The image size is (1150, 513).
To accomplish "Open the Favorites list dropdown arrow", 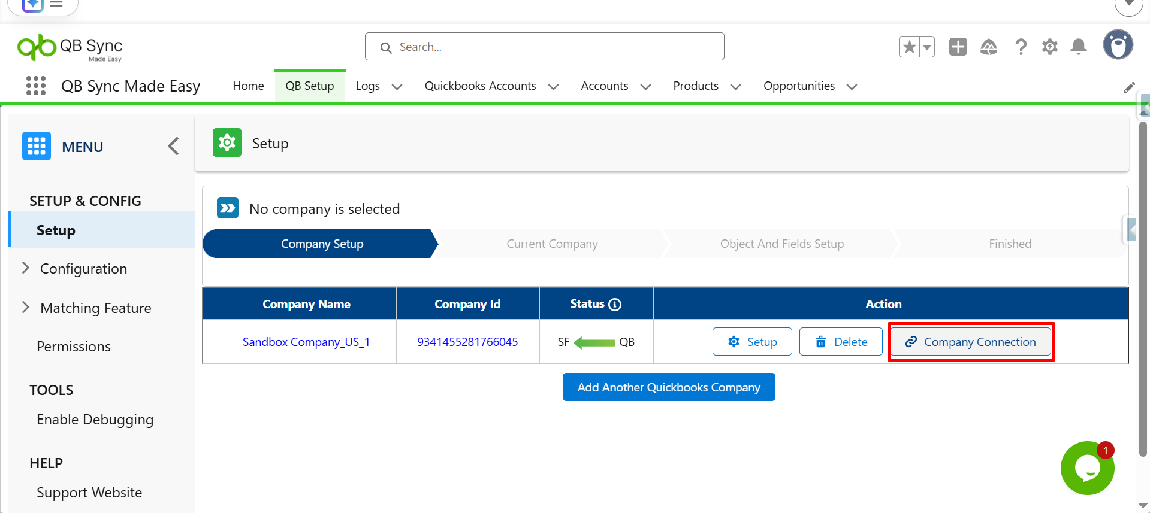I will click(927, 47).
